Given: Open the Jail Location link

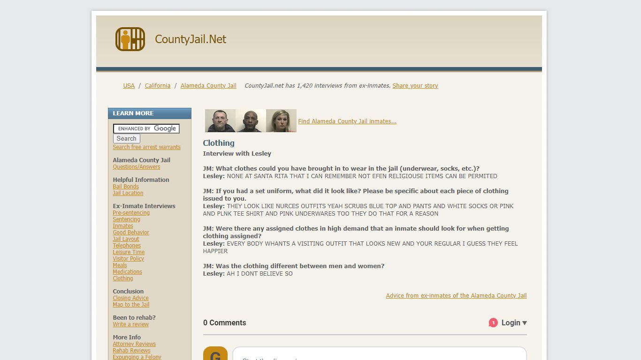Looking at the screenshot, I should 128,193.
